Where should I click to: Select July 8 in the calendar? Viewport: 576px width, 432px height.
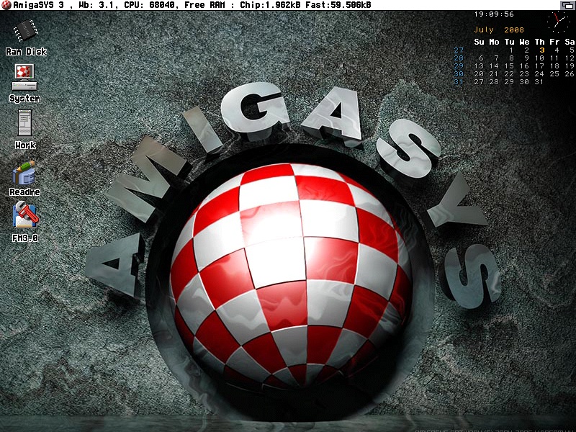511,58
